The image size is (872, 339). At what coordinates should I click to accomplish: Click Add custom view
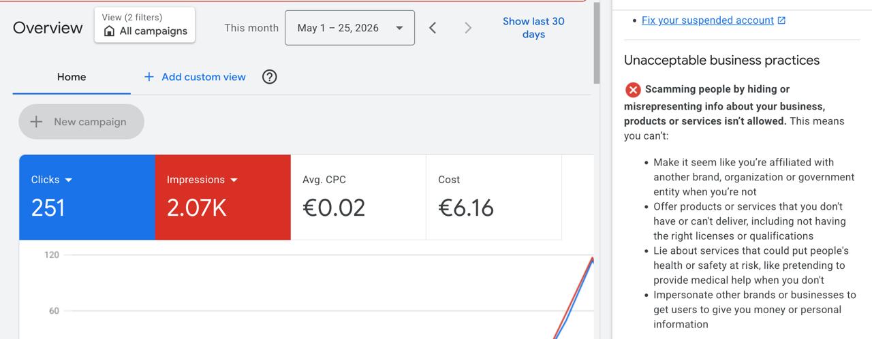coord(195,77)
